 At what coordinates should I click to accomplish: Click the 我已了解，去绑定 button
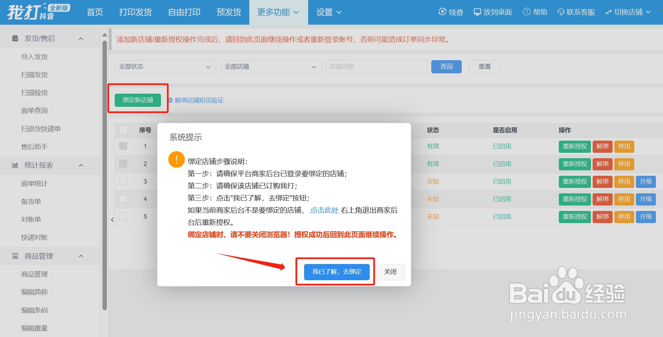pyautogui.click(x=337, y=272)
